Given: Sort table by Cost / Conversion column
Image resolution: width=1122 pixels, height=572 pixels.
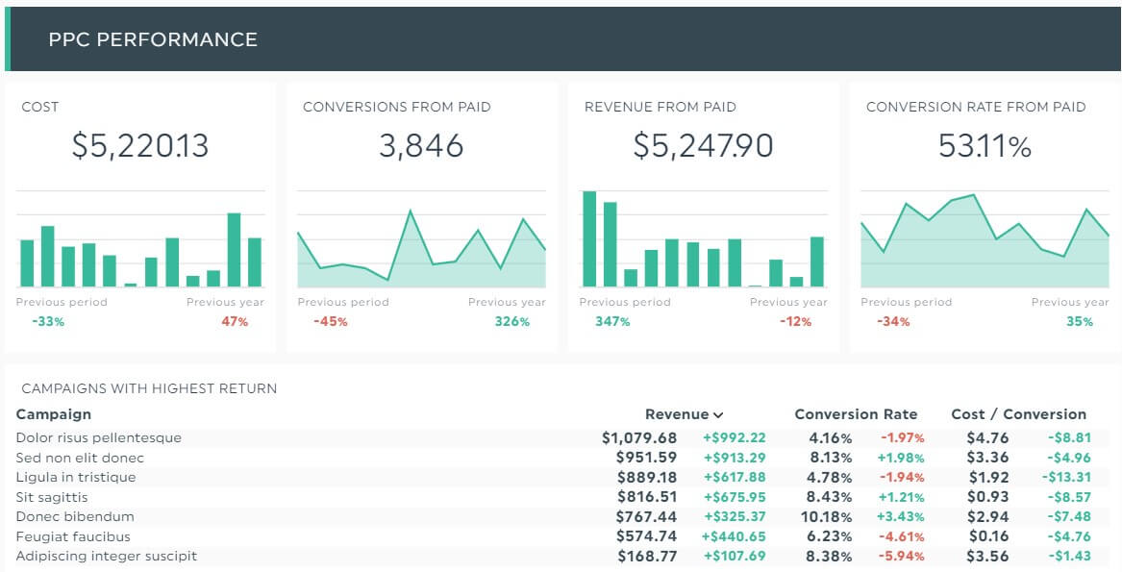Looking at the screenshot, I should pos(1016,414).
